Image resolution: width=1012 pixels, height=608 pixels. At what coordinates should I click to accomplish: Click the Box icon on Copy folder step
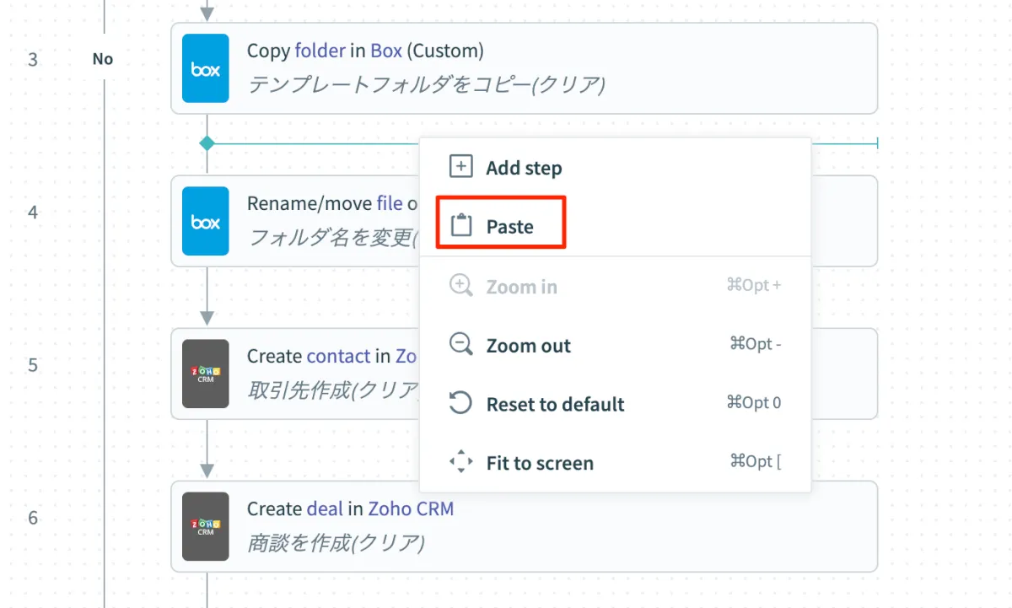(206, 68)
